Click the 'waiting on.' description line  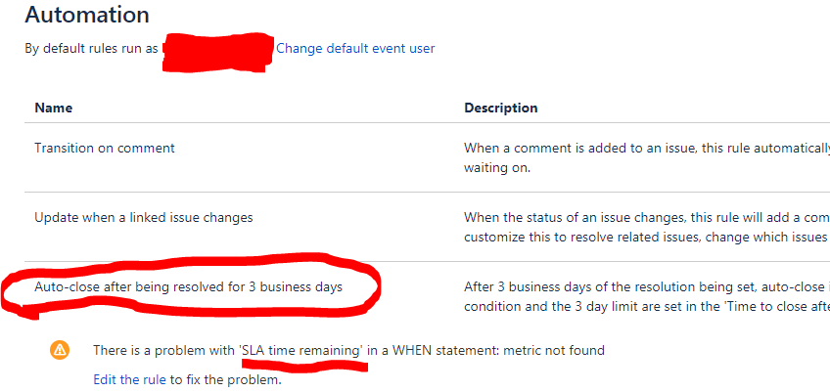click(x=497, y=168)
